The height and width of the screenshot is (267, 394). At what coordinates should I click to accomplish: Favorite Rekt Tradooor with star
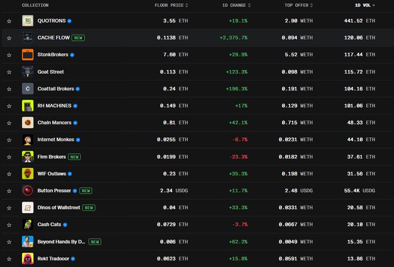click(9, 259)
